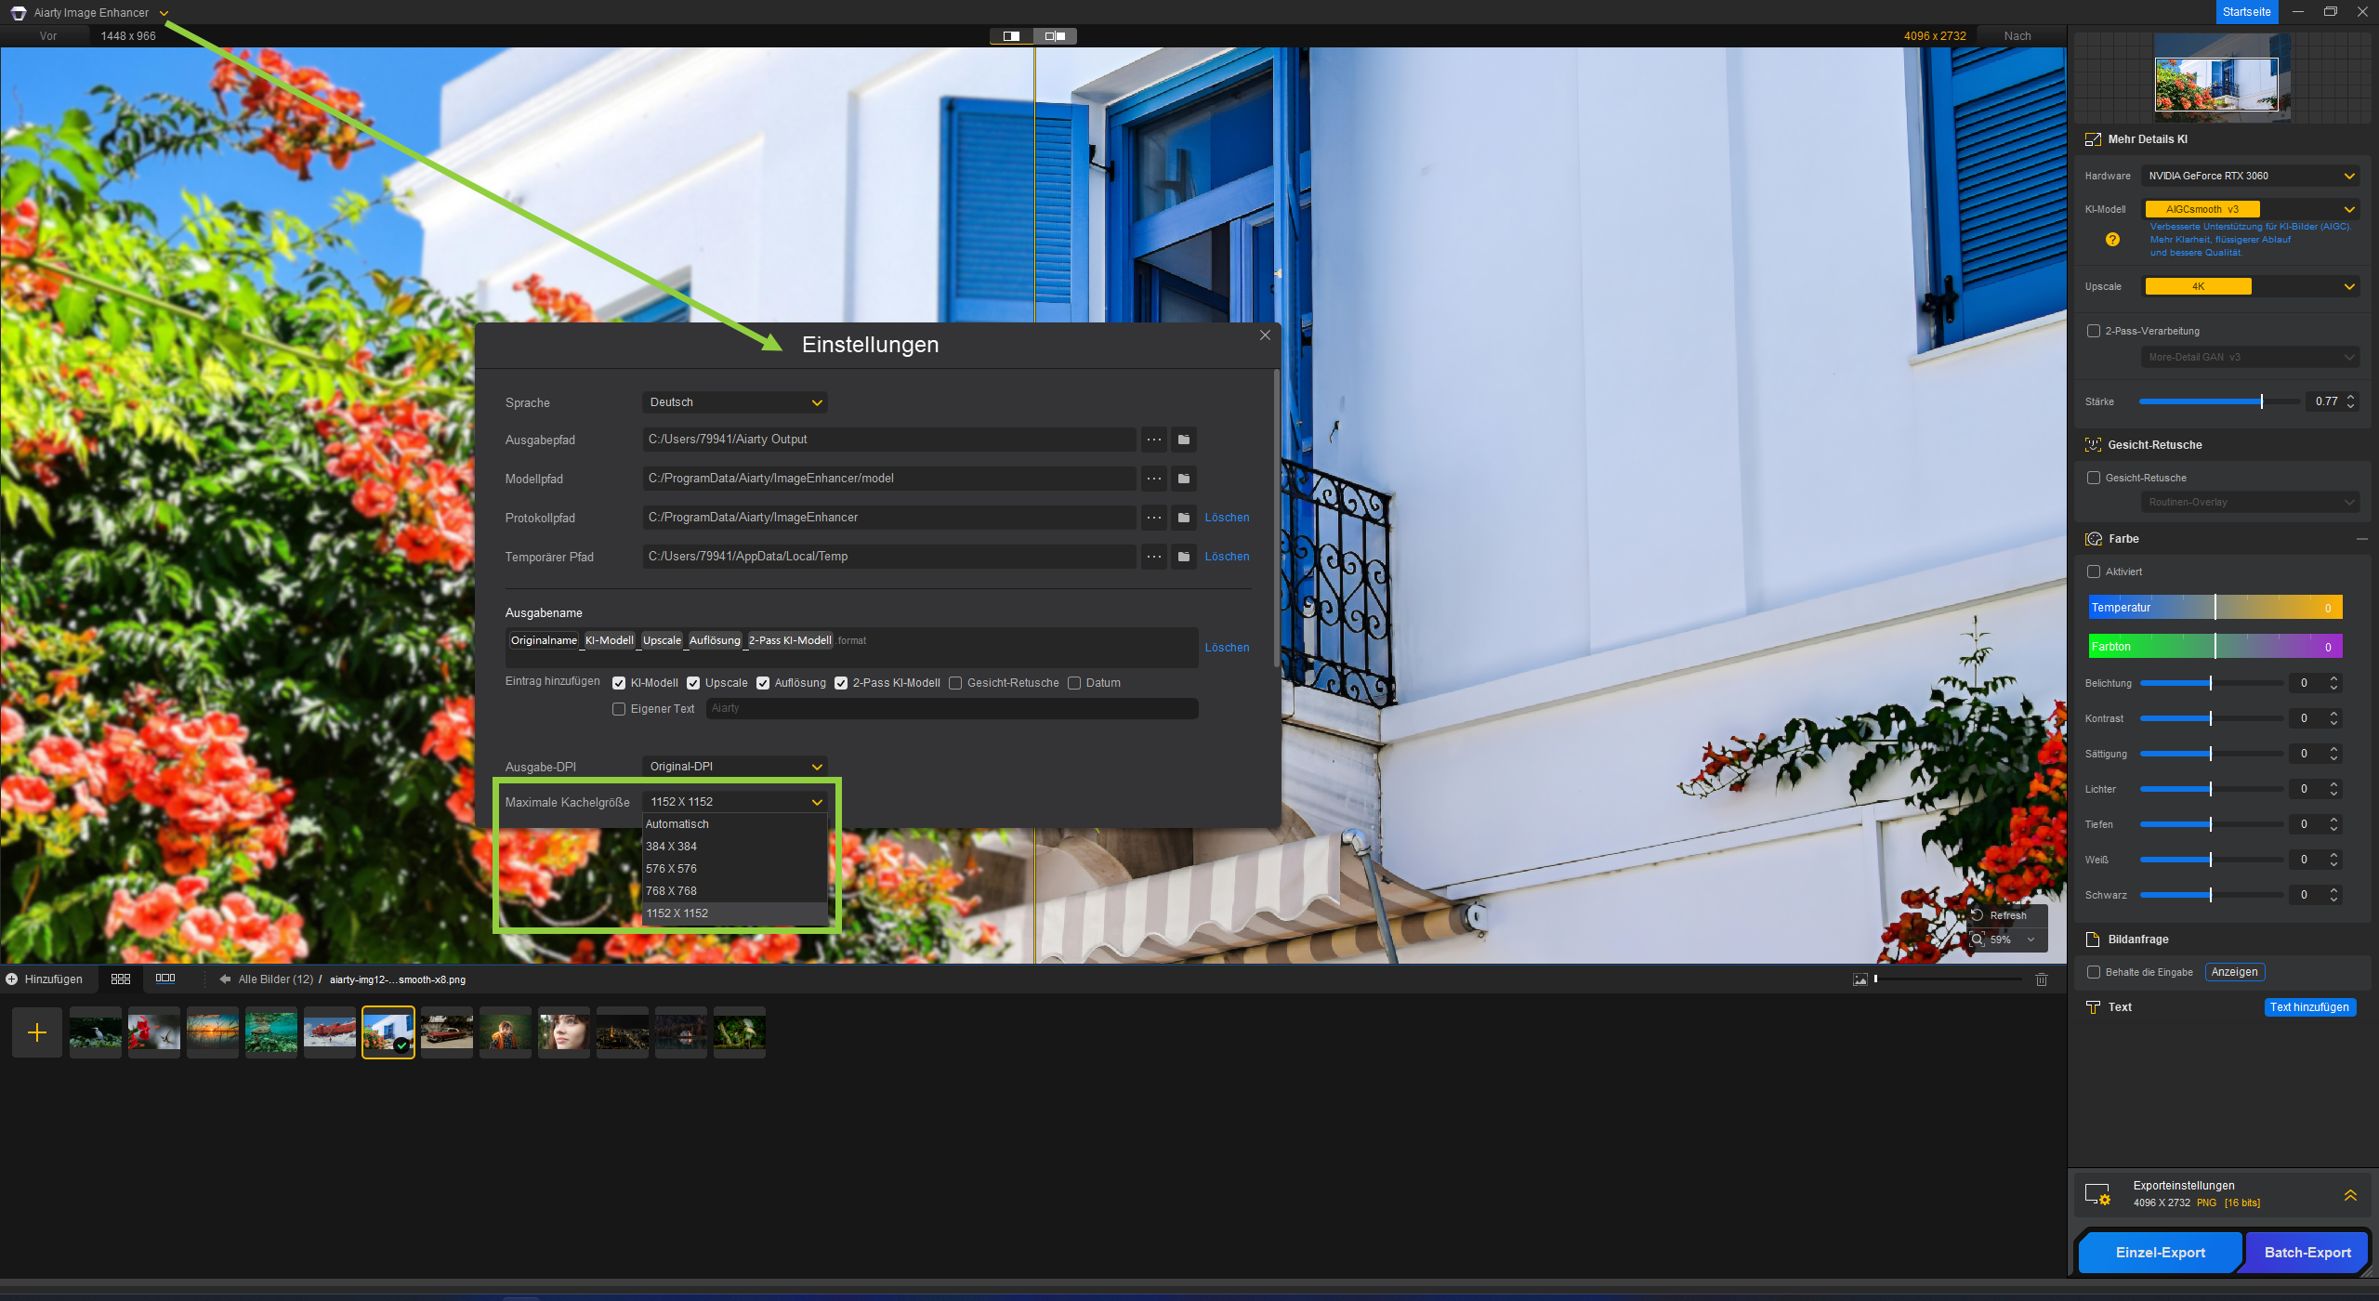Check the Datum filename option
Screen dimensions: 2379x1301
pyautogui.click(x=1074, y=683)
